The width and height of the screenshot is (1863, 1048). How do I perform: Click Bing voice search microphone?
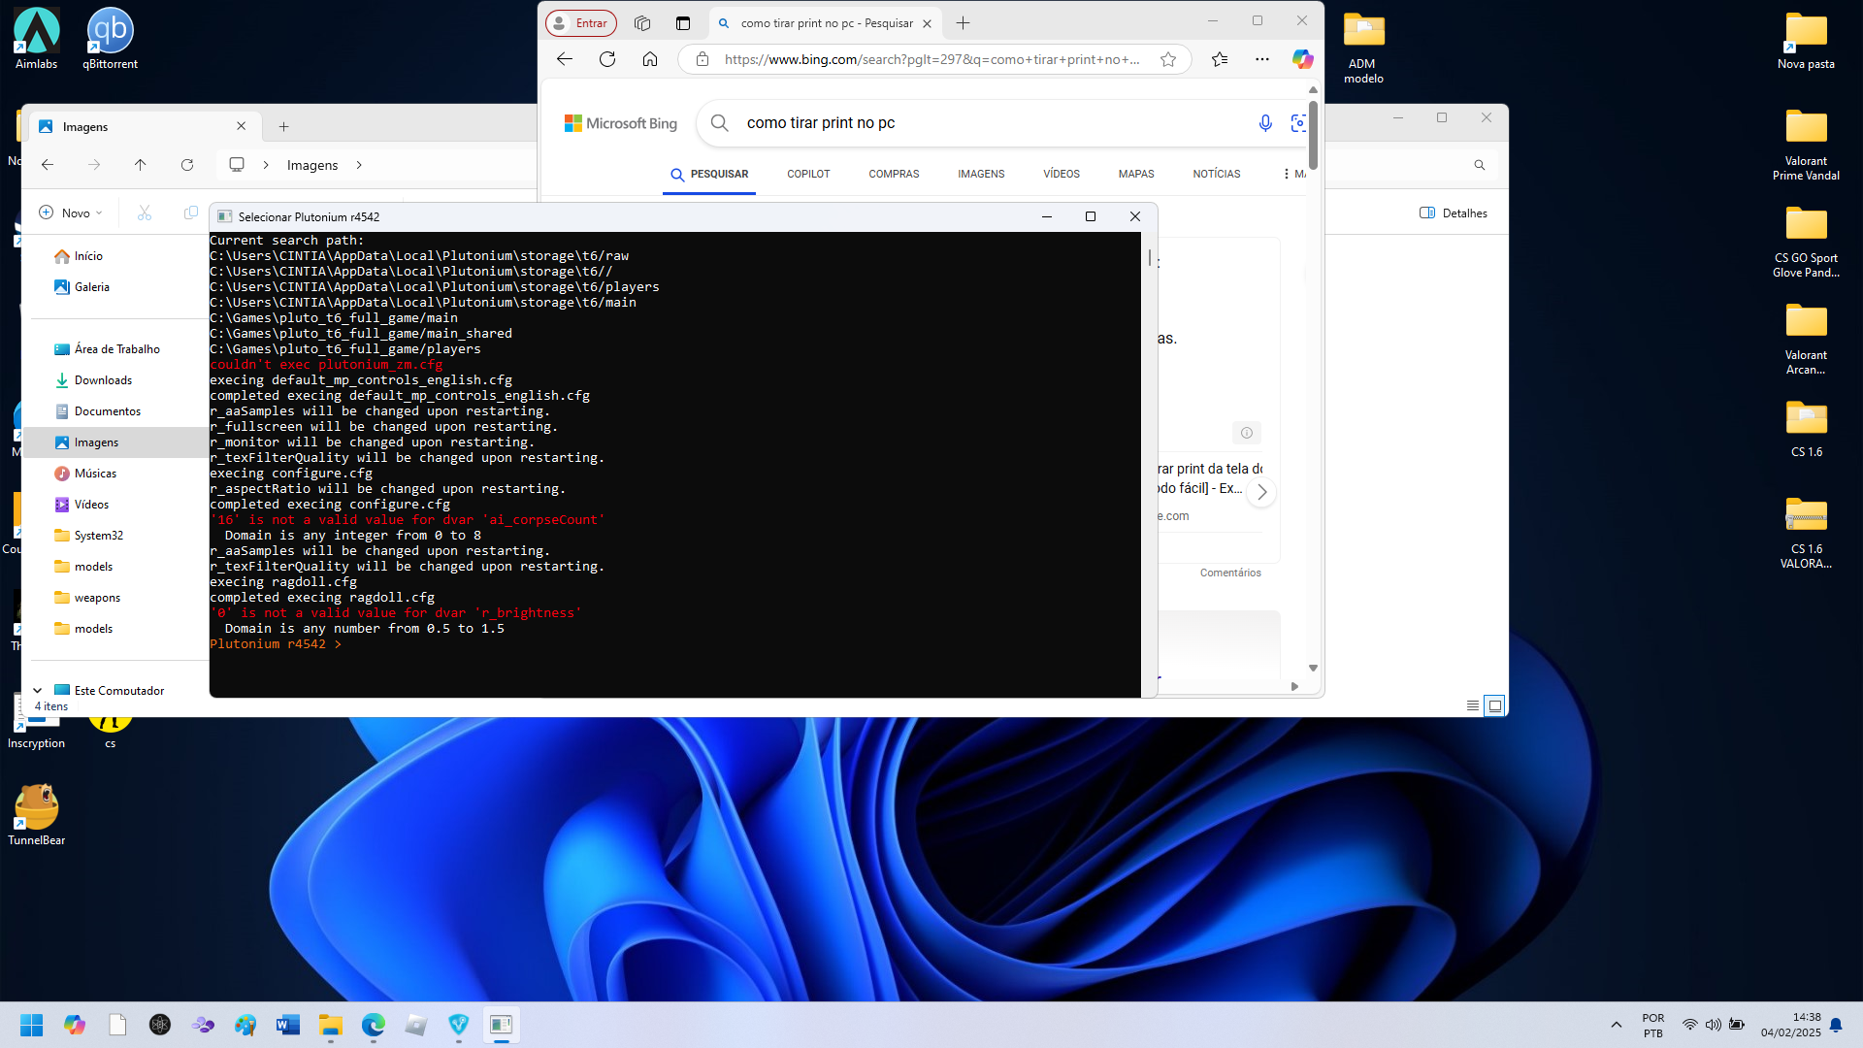pyautogui.click(x=1265, y=123)
